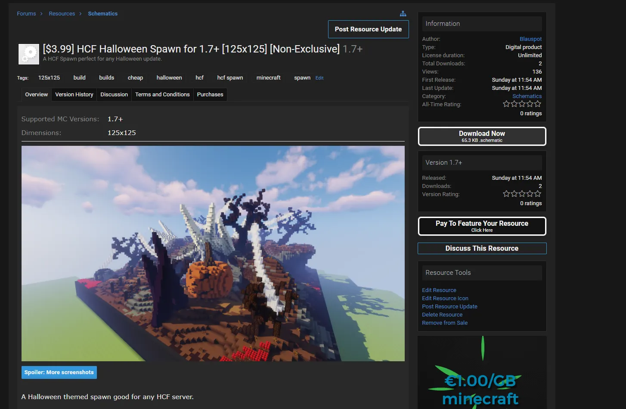Viewport: 626px width, 409px height.
Task: Open Post Resource Update tool link
Action: (449, 307)
